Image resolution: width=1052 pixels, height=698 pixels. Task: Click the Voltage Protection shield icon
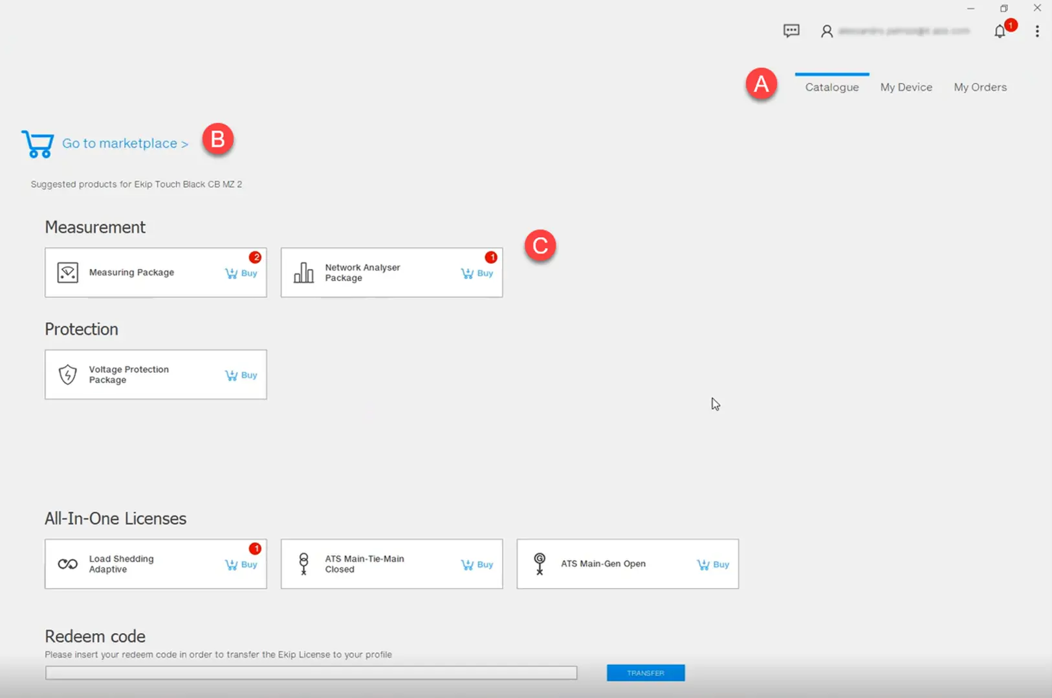tap(69, 375)
